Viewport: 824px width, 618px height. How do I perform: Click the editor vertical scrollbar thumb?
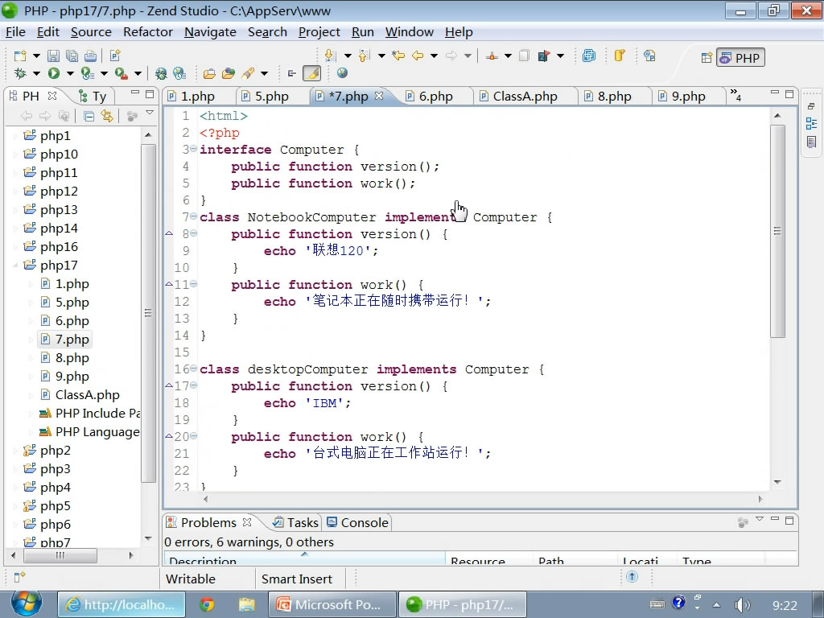[778, 231]
